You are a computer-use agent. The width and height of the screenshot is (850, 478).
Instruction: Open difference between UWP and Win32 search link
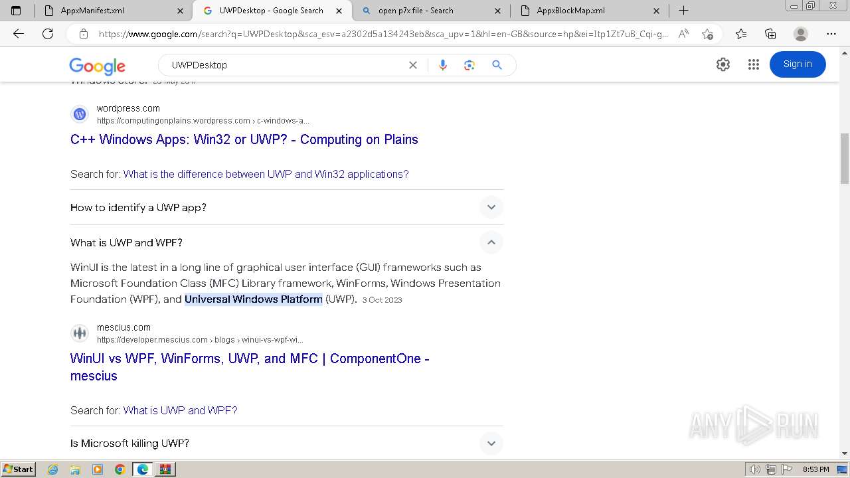pyautogui.click(x=266, y=174)
